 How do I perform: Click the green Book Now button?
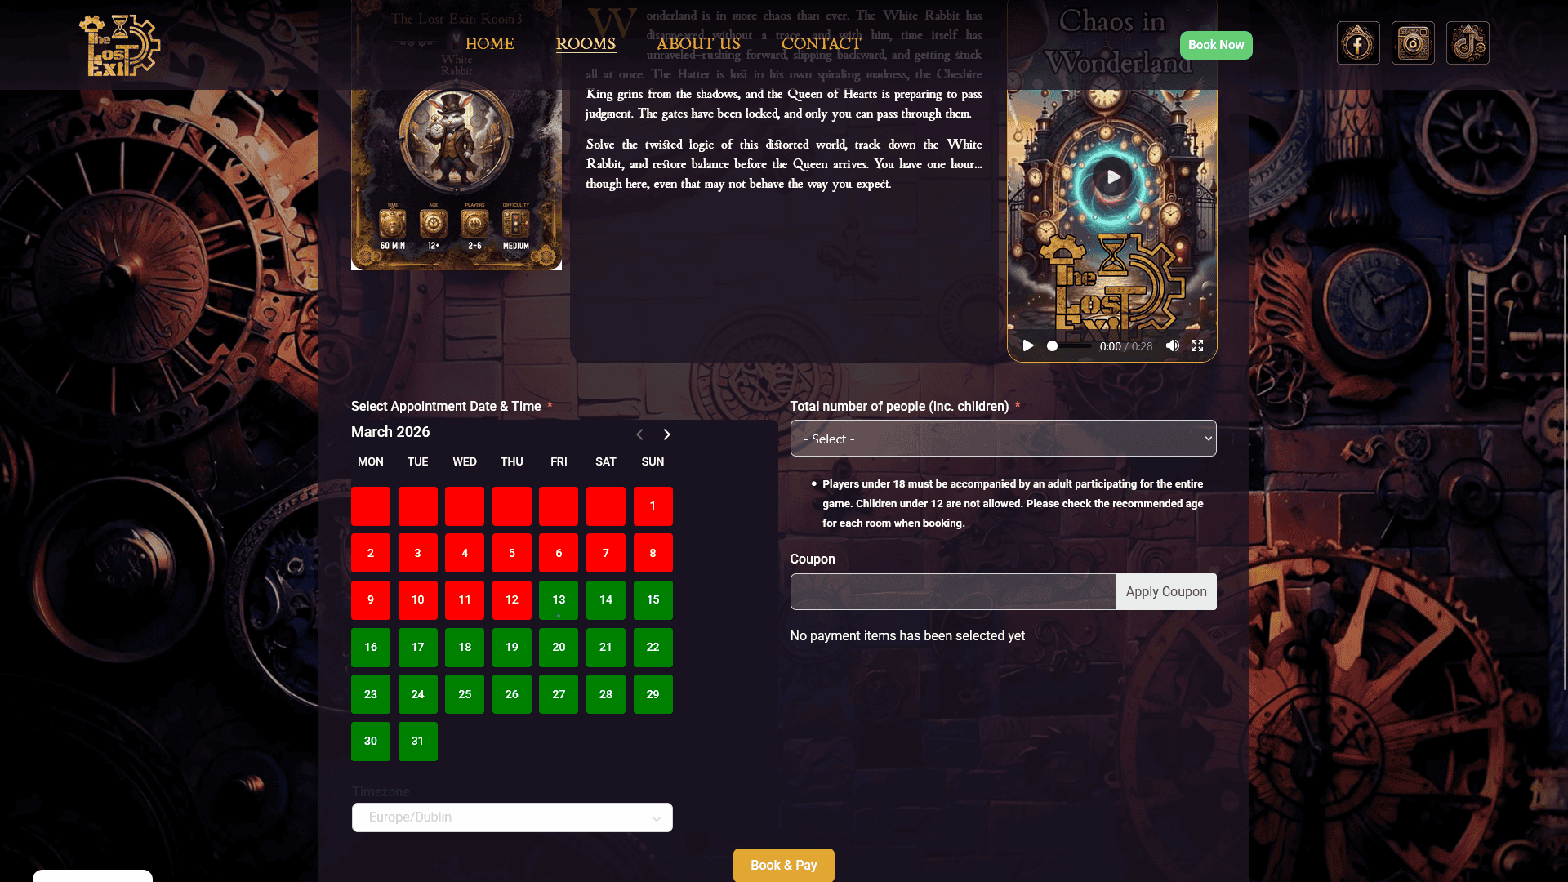1216,45
